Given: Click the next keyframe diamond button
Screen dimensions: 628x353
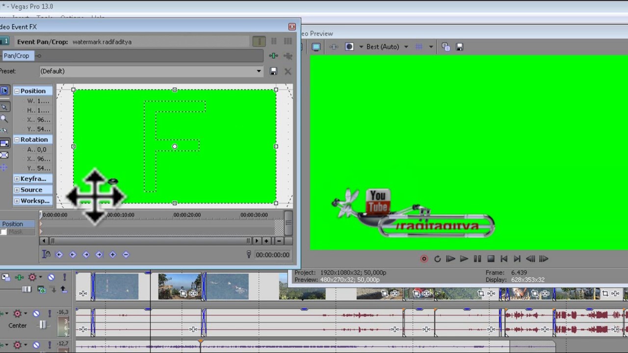Looking at the screenshot, I should click(86, 254).
